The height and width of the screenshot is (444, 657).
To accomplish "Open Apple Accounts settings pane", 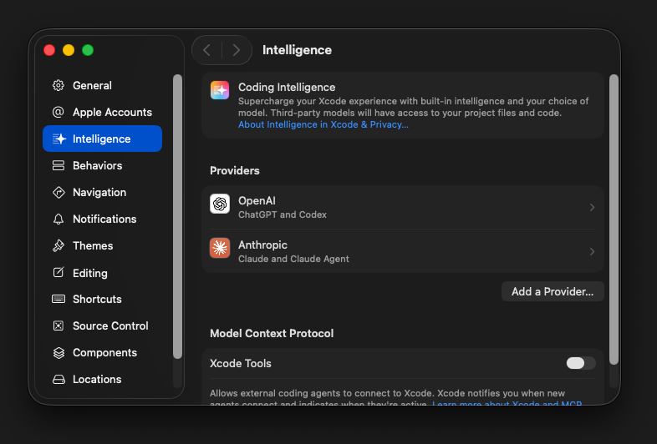I will click(x=102, y=112).
